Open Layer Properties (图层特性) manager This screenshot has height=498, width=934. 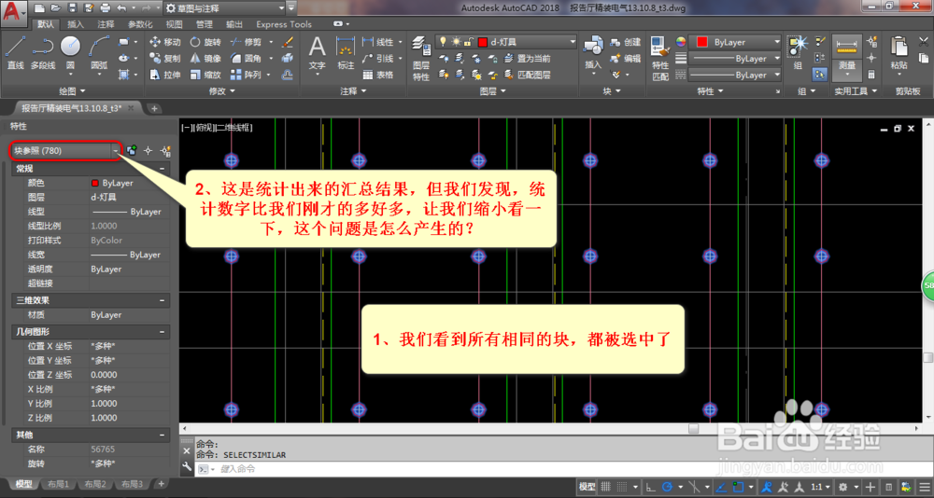tap(421, 59)
